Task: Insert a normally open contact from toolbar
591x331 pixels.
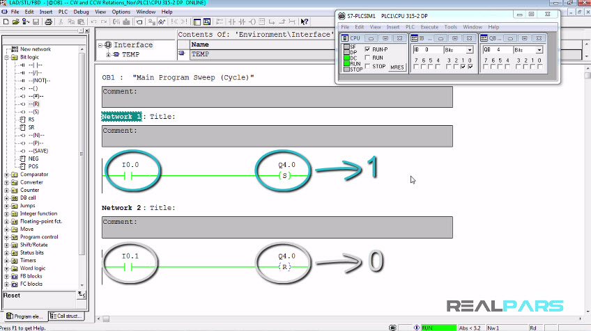Action: 232,22
